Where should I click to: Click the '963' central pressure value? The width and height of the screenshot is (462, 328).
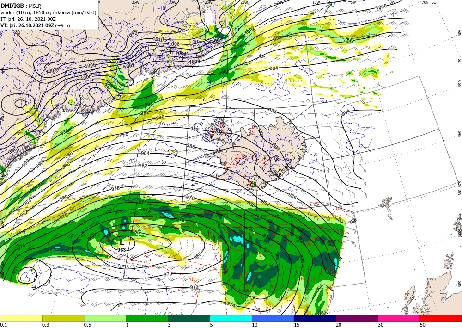(x=122, y=250)
